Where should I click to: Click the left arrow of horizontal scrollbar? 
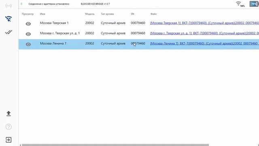pyautogui.click(x=20, y=145)
